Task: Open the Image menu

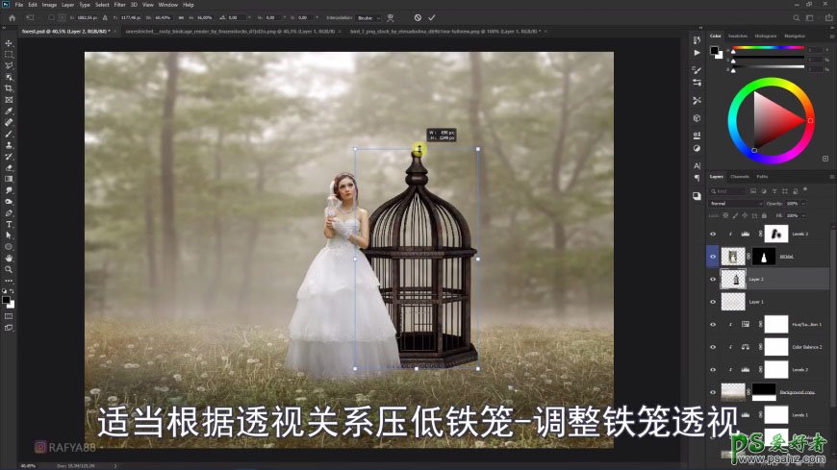Action: click(x=49, y=5)
